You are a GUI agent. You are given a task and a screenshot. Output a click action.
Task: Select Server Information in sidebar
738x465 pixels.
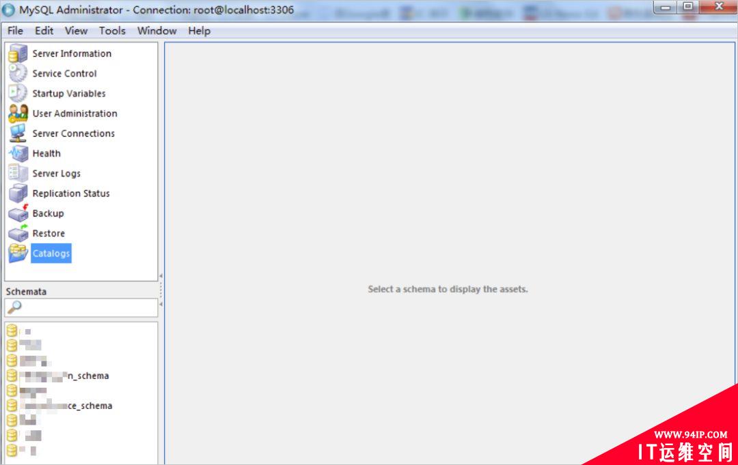pyautogui.click(x=72, y=53)
